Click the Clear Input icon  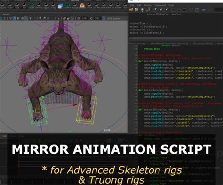click(161, 10)
